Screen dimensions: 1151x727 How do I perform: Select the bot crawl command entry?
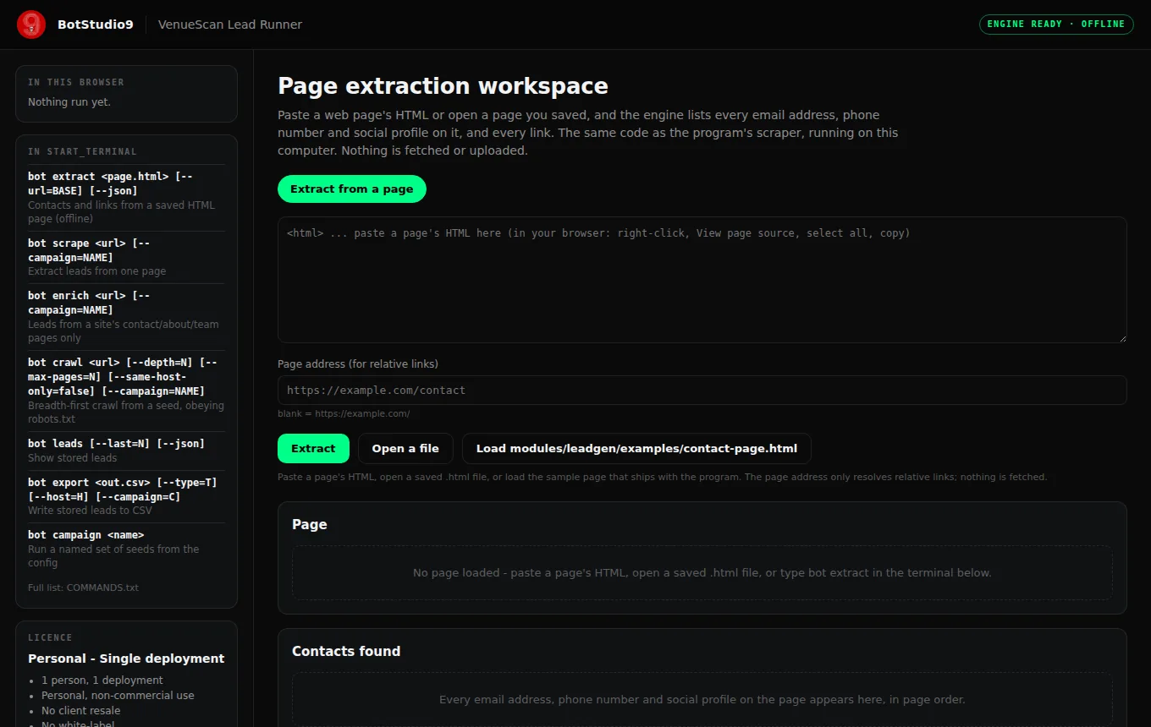pyautogui.click(x=126, y=390)
